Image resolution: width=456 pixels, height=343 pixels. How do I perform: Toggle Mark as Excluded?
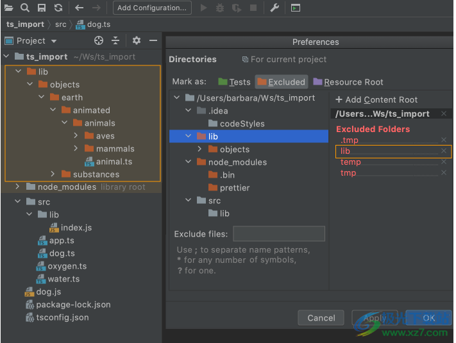[x=281, y=82]
